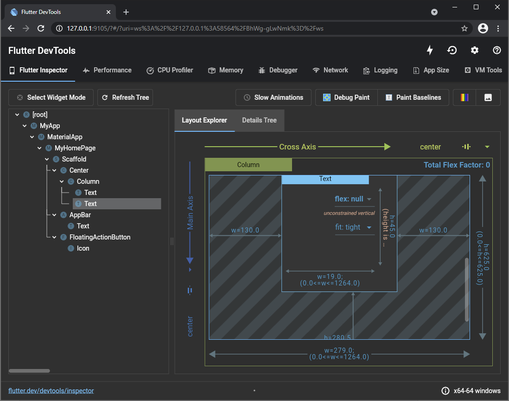This screenshot has height=401, width=509.
Task: Toggle the rainbow repaint icon
Action: (x=464, y=97)
